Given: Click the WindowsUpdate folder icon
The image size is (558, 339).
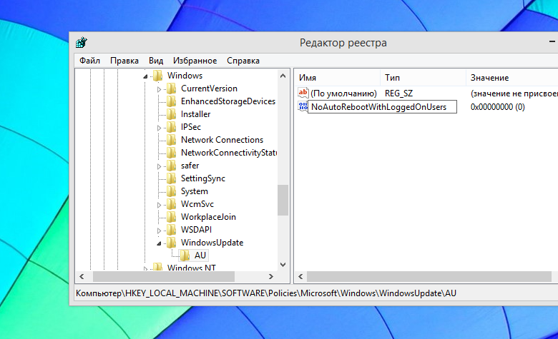Looking at the screenshot, I should [171, 243].
